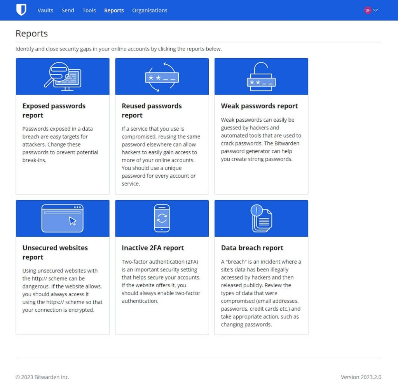Click the open padlock Weak passwords icon
The height and width of the screenshot is (388, 398).
261,77
